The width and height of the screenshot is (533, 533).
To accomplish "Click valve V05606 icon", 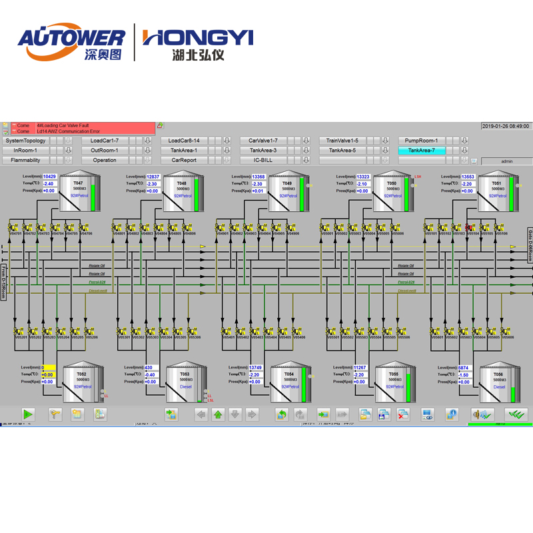I will [505, 330].
